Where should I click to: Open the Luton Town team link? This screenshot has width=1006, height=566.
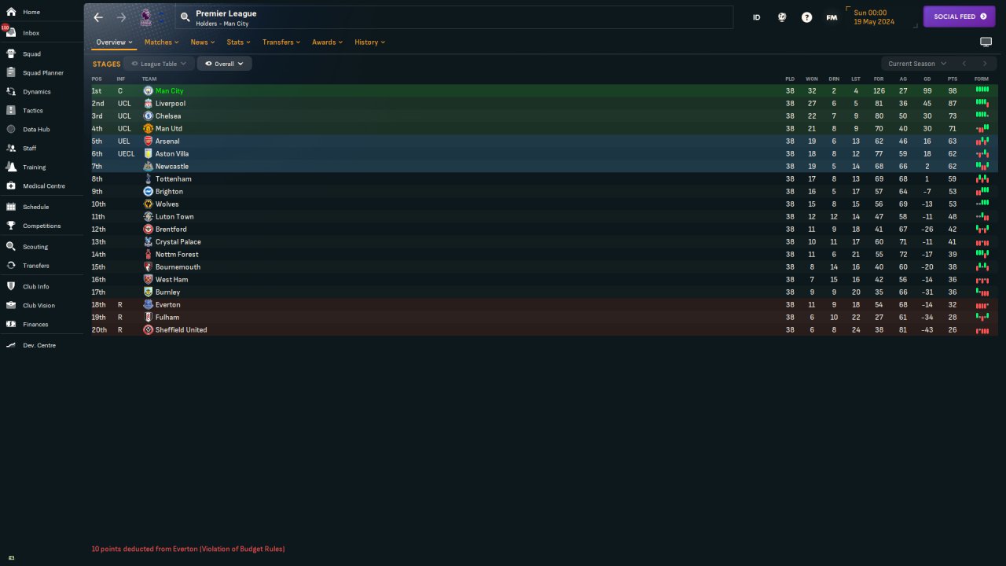(174, 217)
